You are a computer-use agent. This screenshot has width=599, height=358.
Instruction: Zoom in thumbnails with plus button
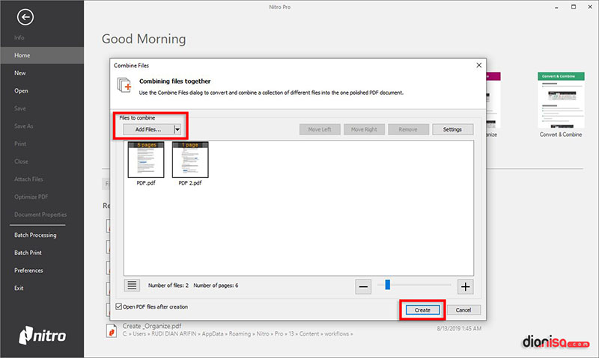coord(465,287)
